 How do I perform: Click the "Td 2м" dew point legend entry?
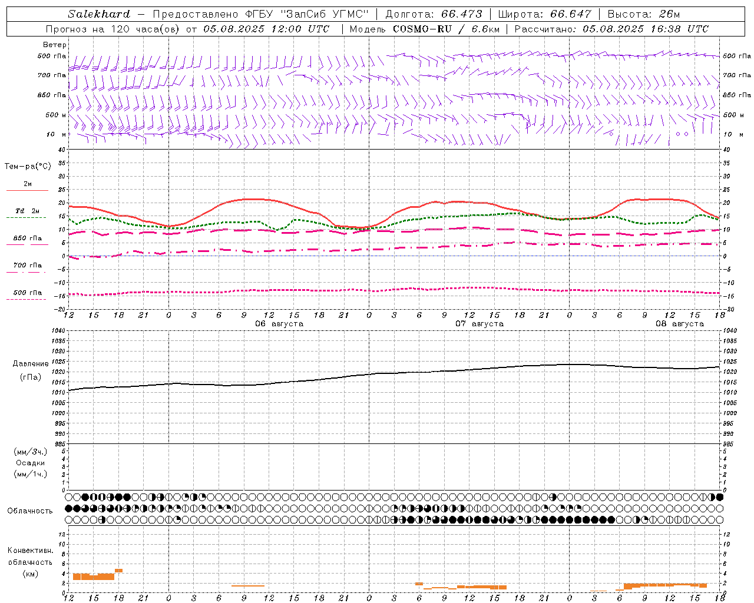(x=28, y=211)
